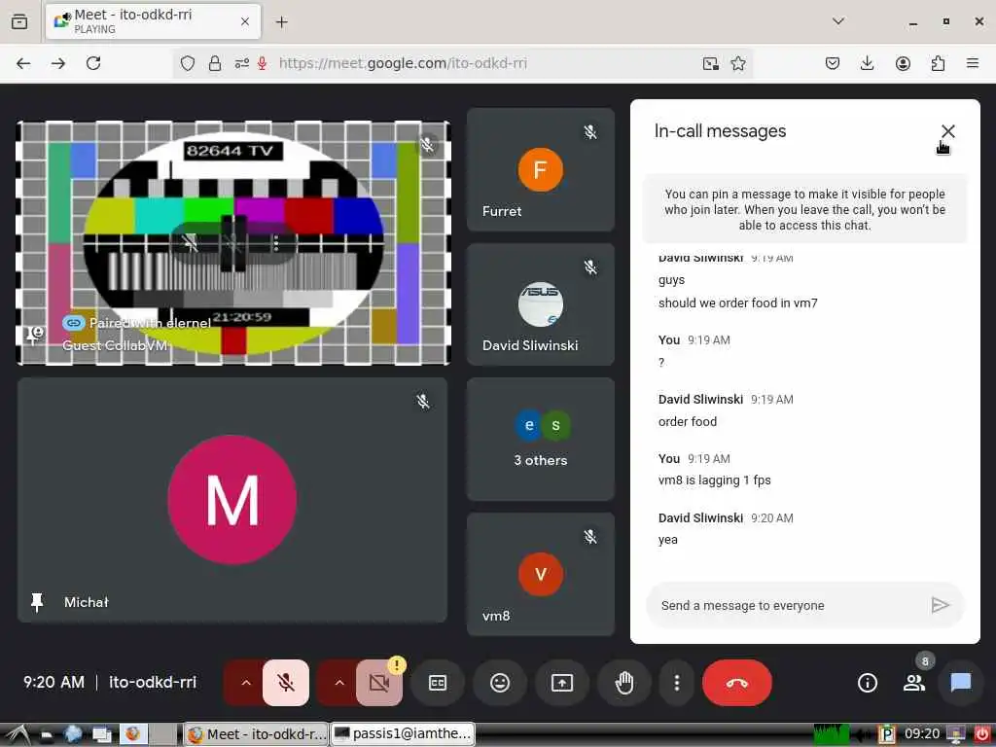Viewport: 996px width, 747px height.
Task: Click the Save to Pocket toolbar icon
Action: point(833,63)
